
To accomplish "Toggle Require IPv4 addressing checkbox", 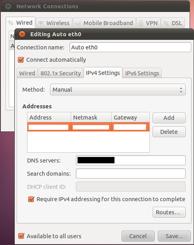I will tap(31, 199).
